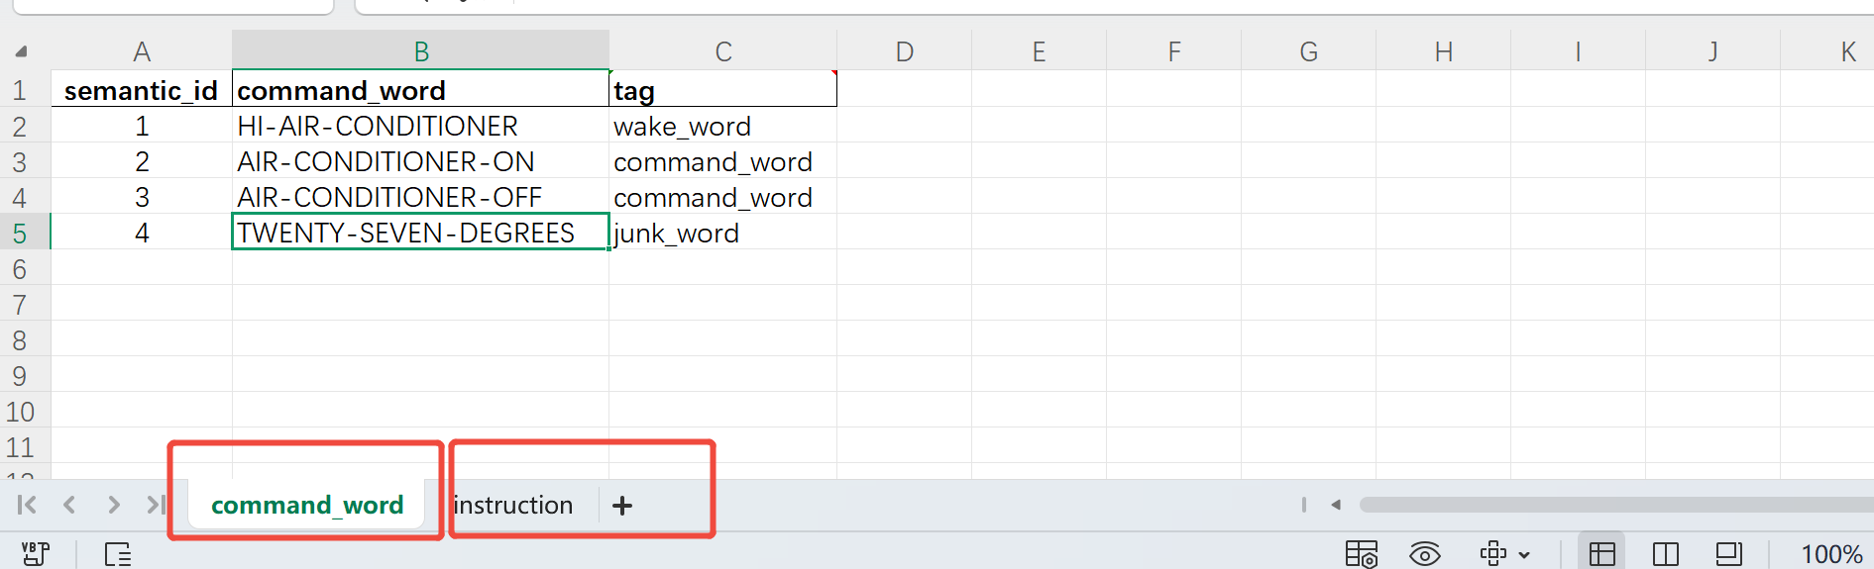Click the table settings icon in status bar
This screenshot has width=1874, height=569.
click(x=1361, y=553)
